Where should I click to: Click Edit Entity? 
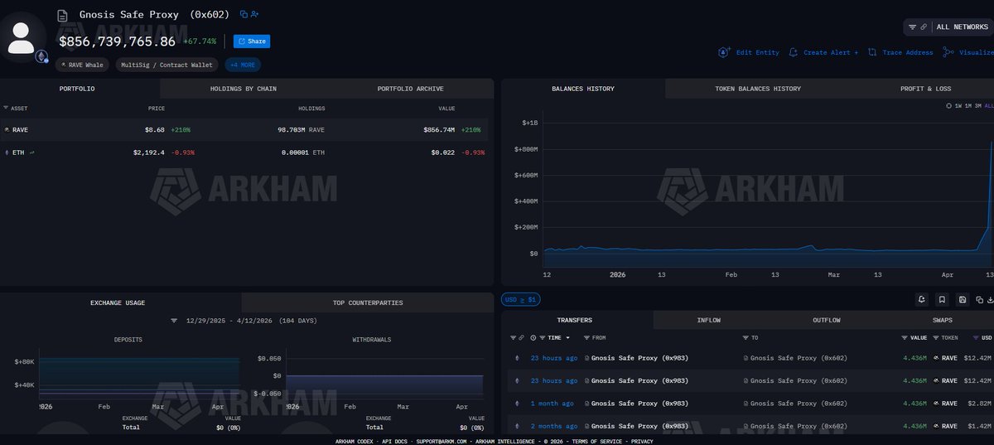[758, 52]
